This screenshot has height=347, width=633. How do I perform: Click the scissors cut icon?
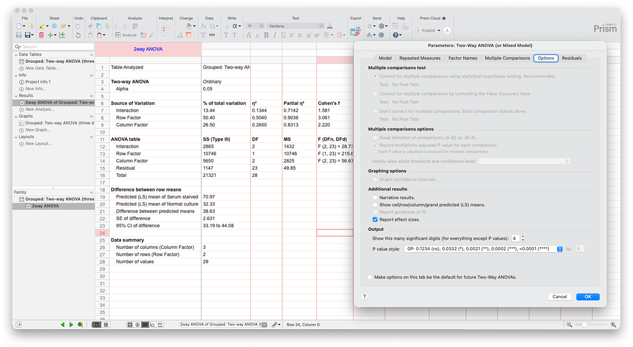point(90,26)
